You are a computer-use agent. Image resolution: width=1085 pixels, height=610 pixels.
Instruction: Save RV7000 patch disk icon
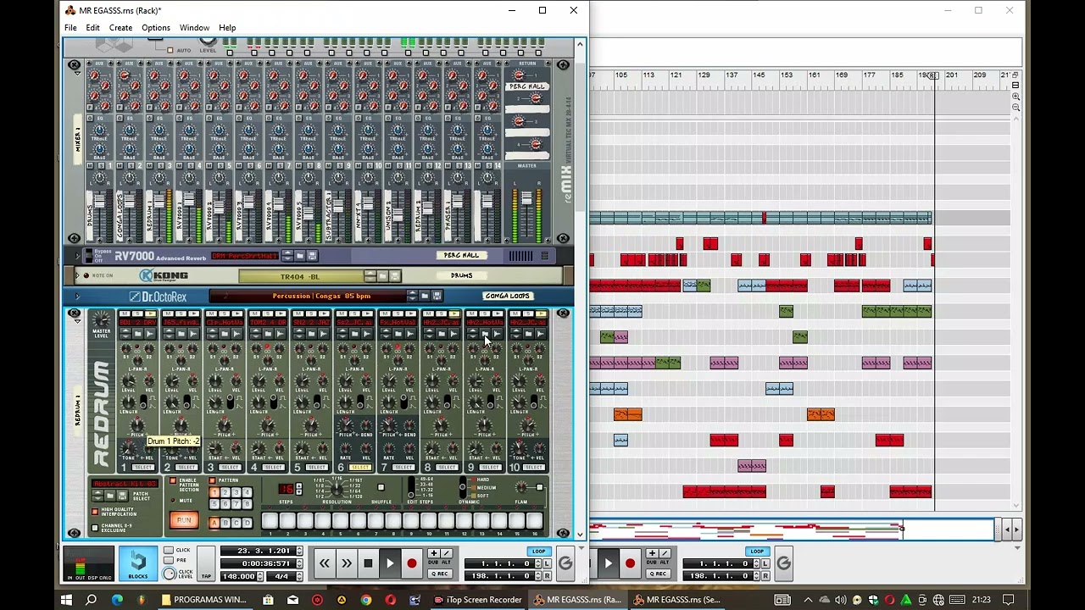tap(312, 256)
